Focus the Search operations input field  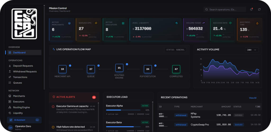pyautogui.click(x=224, y=10)
